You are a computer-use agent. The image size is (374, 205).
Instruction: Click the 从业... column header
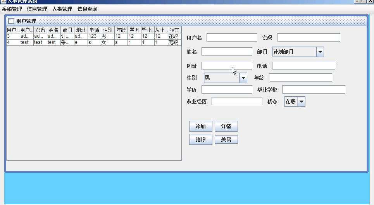click(161, 30)
